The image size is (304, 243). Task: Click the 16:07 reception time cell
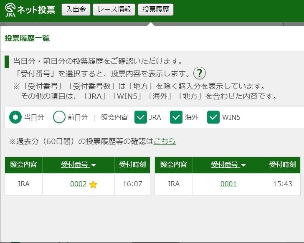tap(132, 184)
